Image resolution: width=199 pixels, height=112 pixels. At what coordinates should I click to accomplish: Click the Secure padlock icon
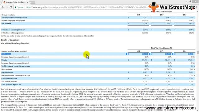(x=16, y=7)
